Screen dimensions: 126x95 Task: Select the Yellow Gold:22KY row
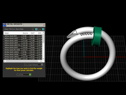click(x=23, y=47)
